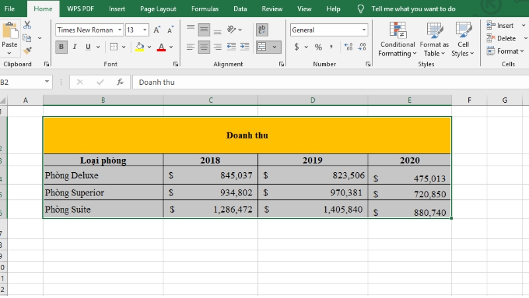Click the Cut scissors icon
Image resolution: width=529 pixels, height=298 pixels.
coord(27,25)
